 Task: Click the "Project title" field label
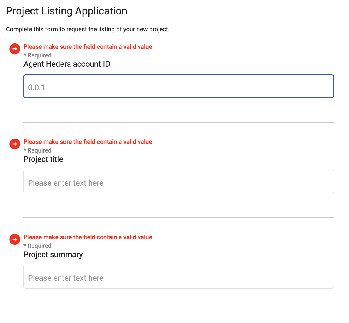(43, 159)
